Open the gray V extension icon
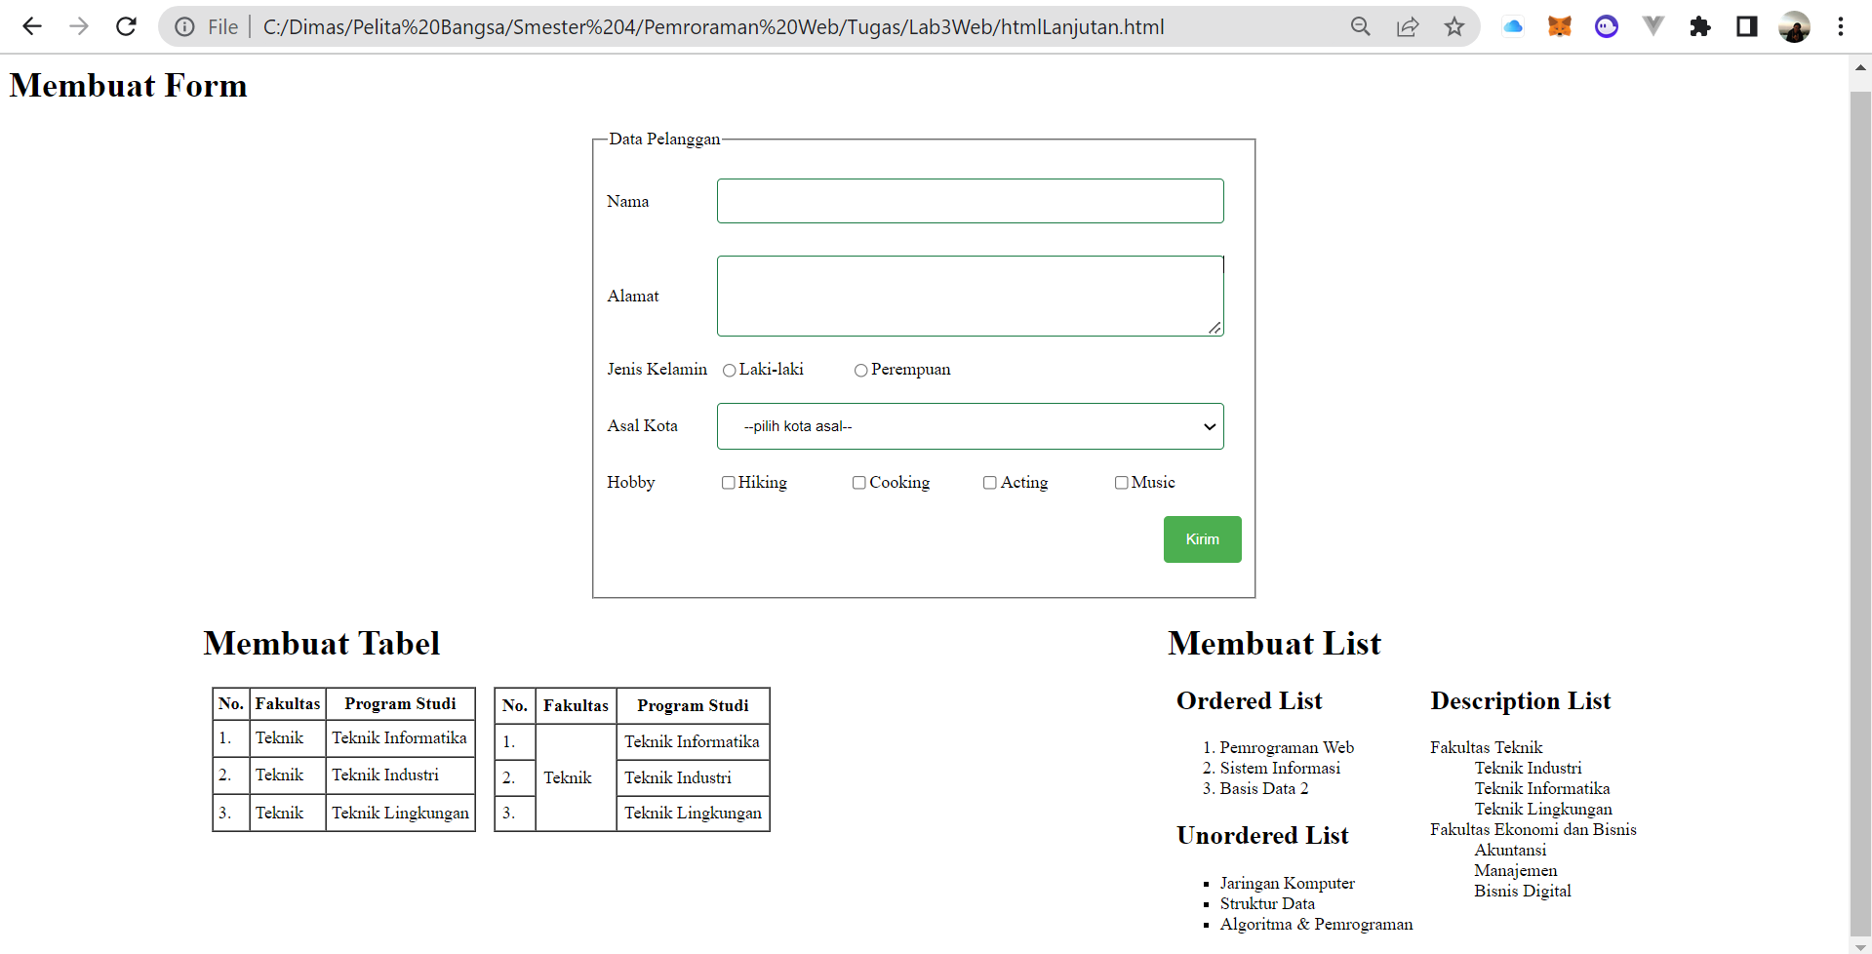 (x=1653, y=26)
